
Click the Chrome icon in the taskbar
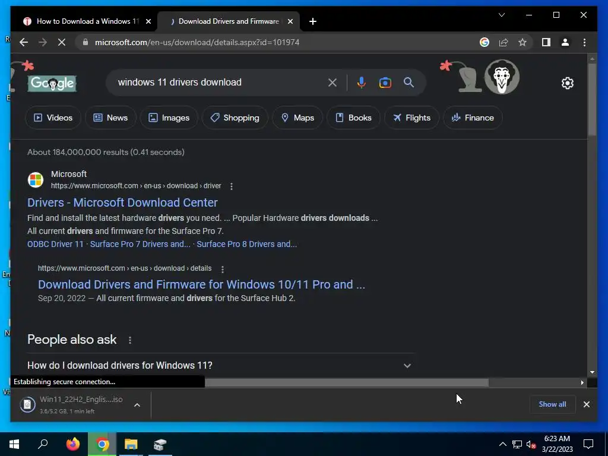point(102,444)
